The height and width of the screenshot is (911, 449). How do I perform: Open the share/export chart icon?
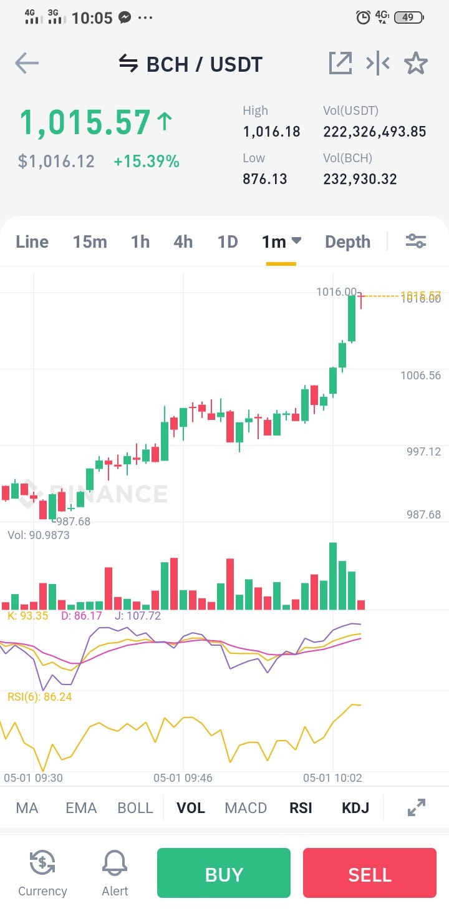click(x=340, y=63)
